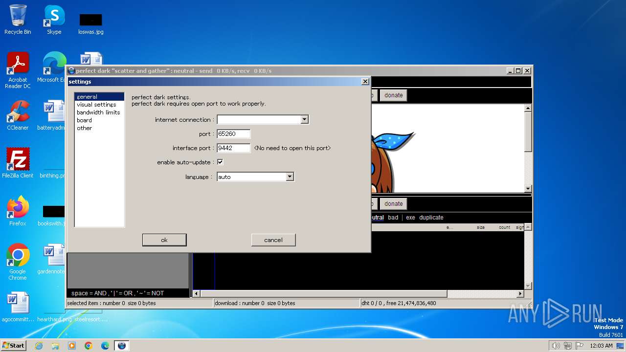Toggle the enable auto-update checkbox
Viewport: 626px width, 352px height.
pyautogui.click(x=220, y=162)
